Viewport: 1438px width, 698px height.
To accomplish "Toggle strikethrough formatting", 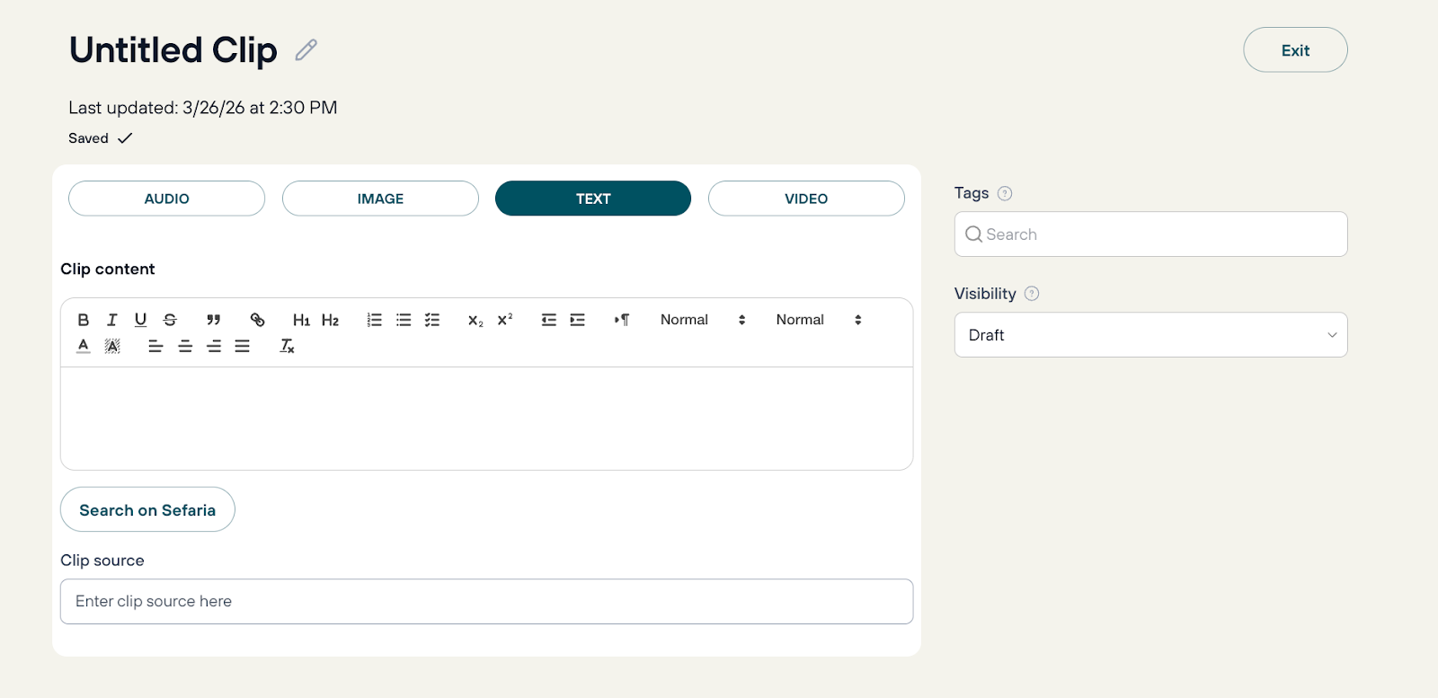I will [x=170, y=320].
